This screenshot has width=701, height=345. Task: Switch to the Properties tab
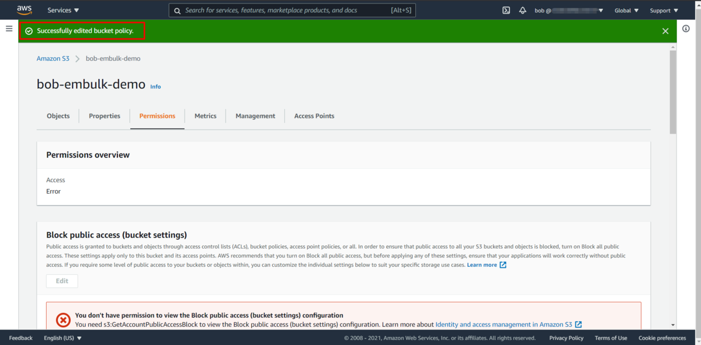pyautogui.click(x=105, y=116)
